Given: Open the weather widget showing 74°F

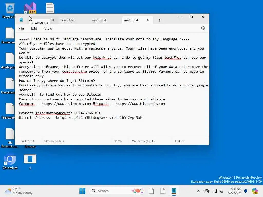Looking at the screenshot, I should pos(18,191).
